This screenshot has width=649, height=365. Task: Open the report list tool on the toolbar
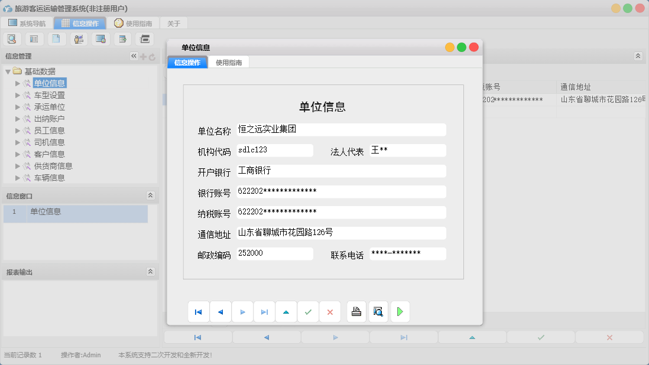click(x=34, y=38)
